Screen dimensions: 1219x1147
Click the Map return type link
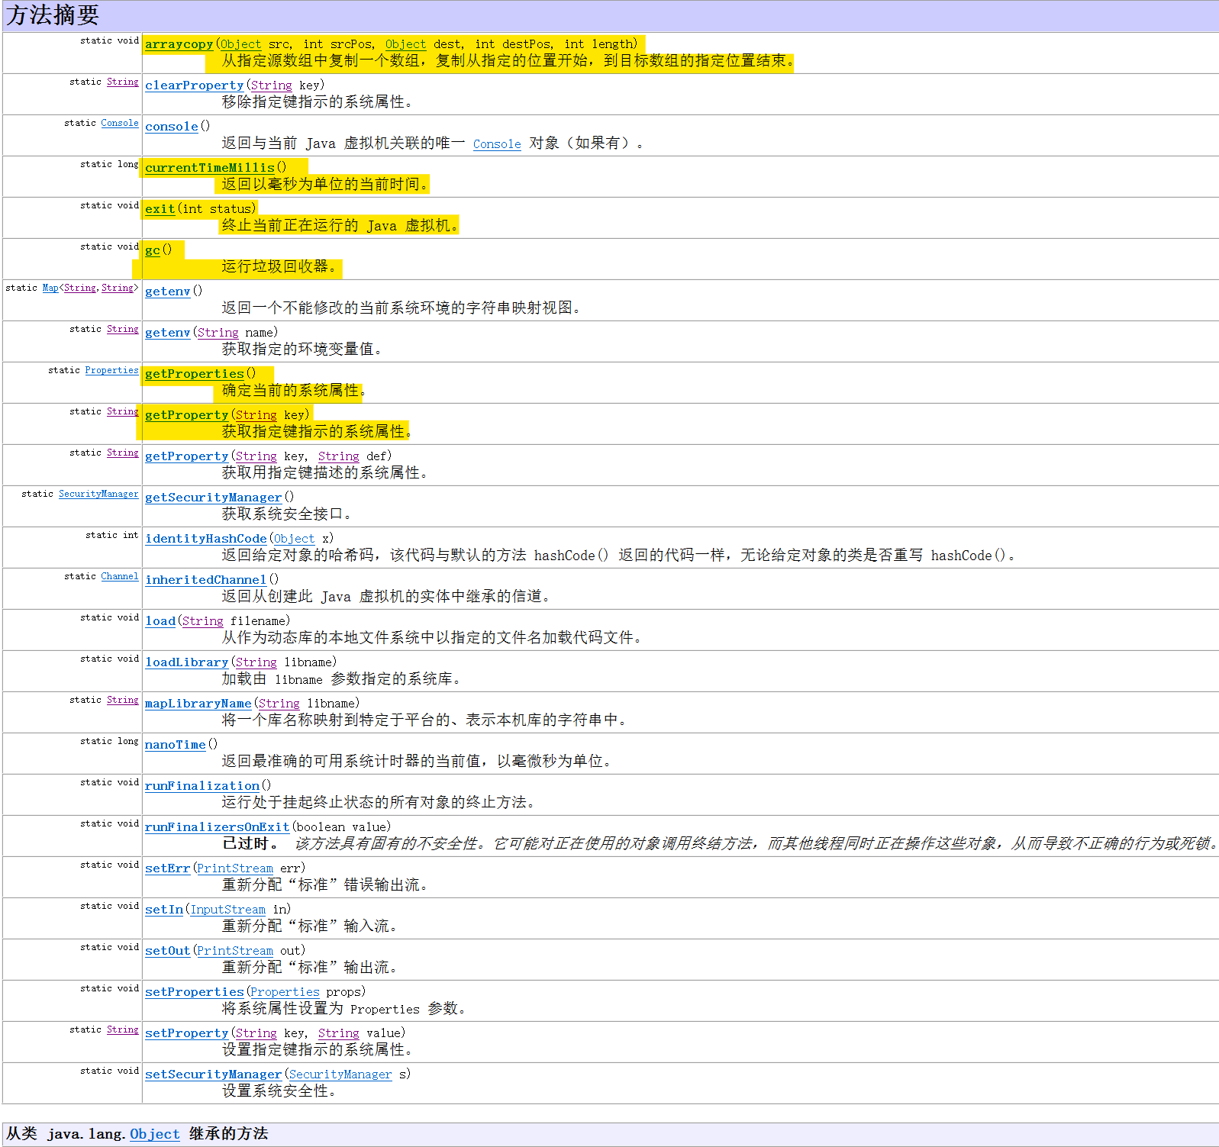point(50,288)
